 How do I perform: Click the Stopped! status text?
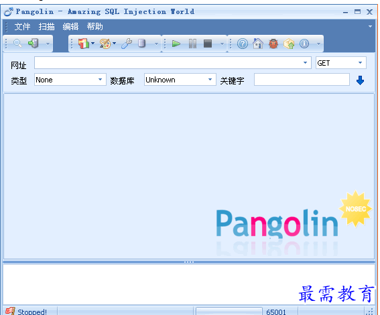[32, 312]
